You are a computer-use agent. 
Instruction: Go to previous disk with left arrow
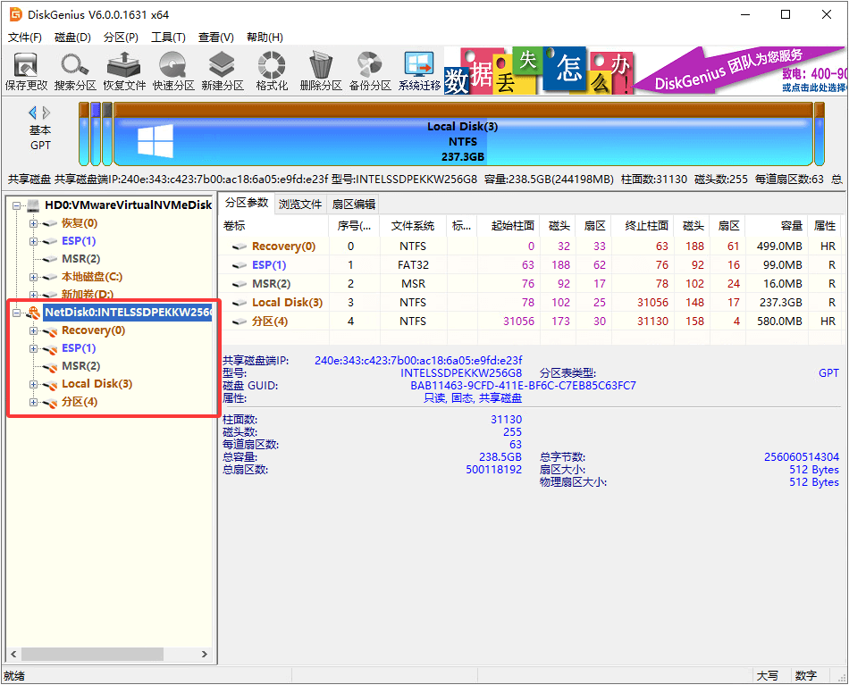tap(32, 113)
